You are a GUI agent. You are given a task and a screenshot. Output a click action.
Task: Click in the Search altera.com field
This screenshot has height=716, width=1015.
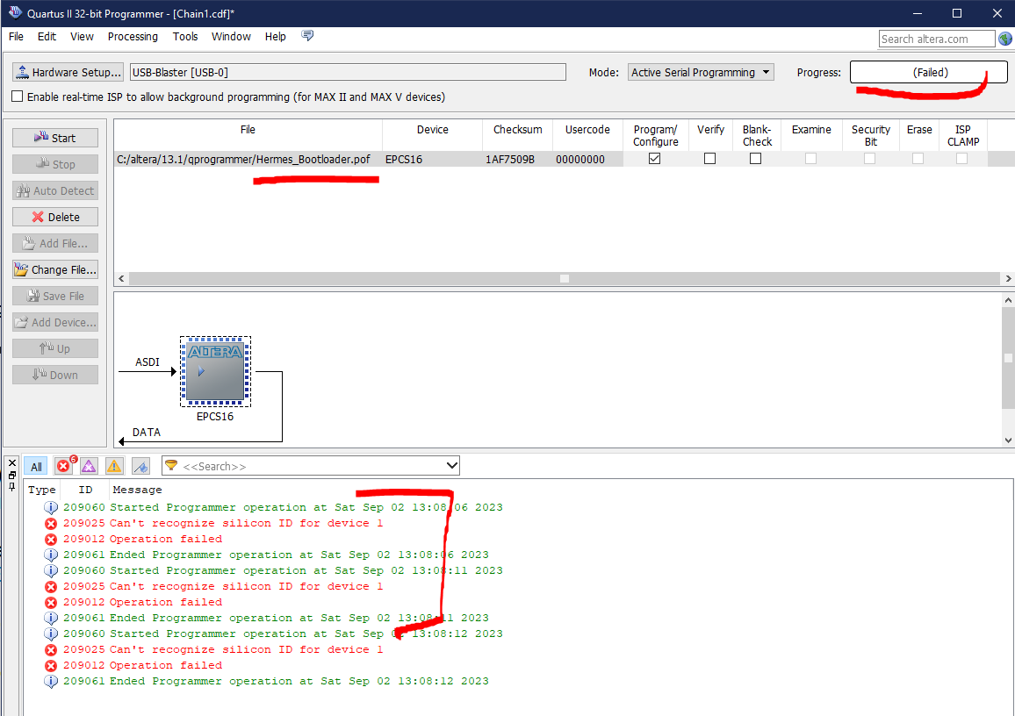(x=936, y=39)
